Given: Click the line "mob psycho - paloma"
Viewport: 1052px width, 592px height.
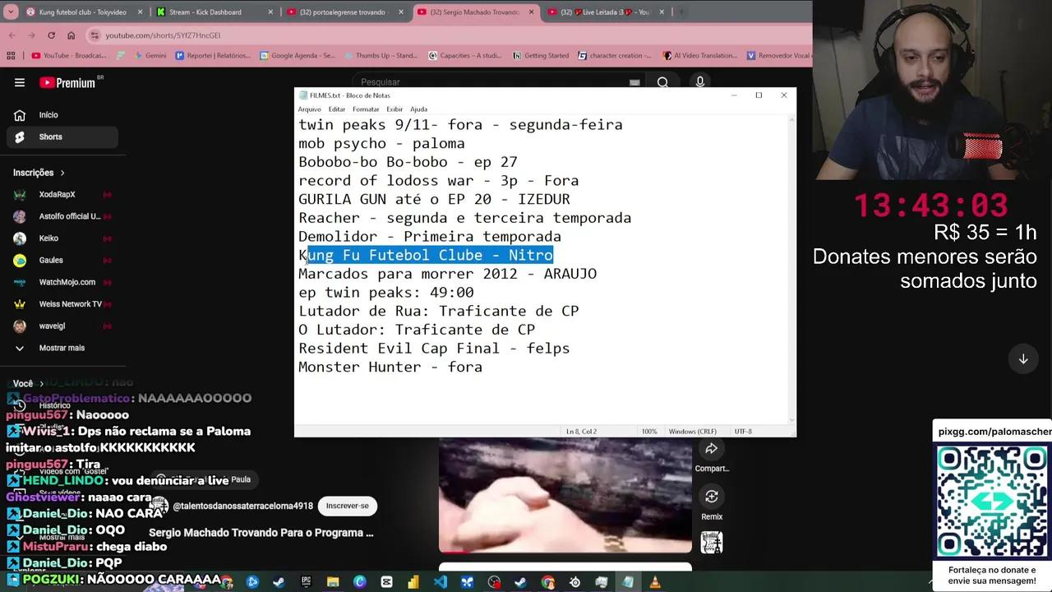Looking at the screenshot, I should click(x=381, y=143).
